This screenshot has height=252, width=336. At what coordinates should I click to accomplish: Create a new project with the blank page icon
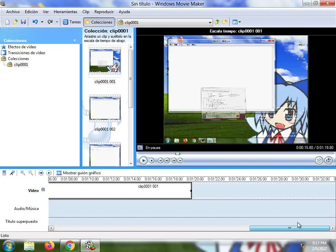pyautogui.click(x=8, y=22)
